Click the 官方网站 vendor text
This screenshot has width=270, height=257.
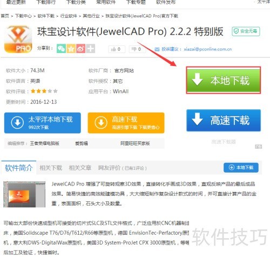(124, 70)
